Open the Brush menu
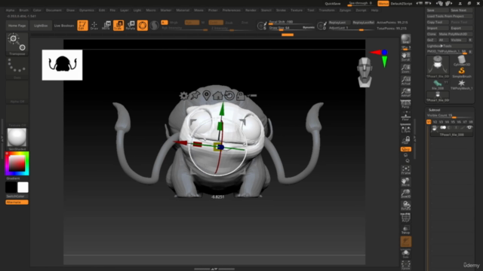The image size is (483, 271). coord(23,10)
